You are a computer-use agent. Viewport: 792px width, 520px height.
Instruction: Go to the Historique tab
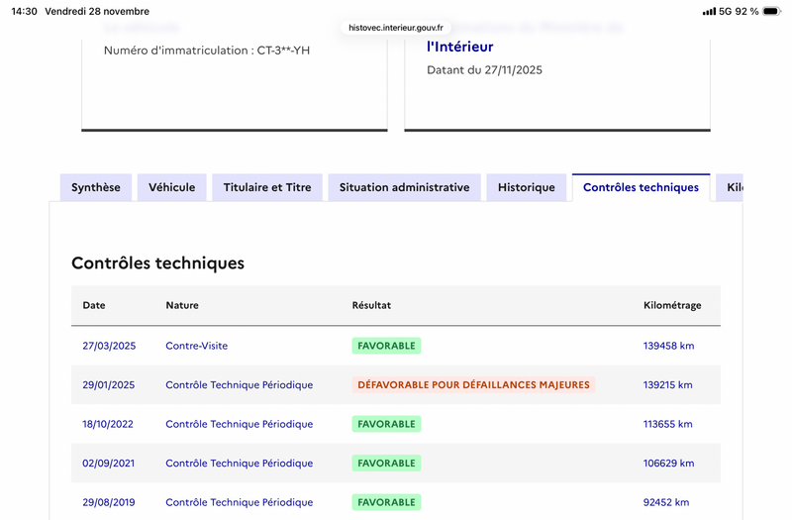(527, 187)
